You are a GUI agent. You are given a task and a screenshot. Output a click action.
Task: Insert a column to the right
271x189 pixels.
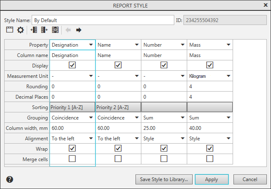(x=45, y=30)
